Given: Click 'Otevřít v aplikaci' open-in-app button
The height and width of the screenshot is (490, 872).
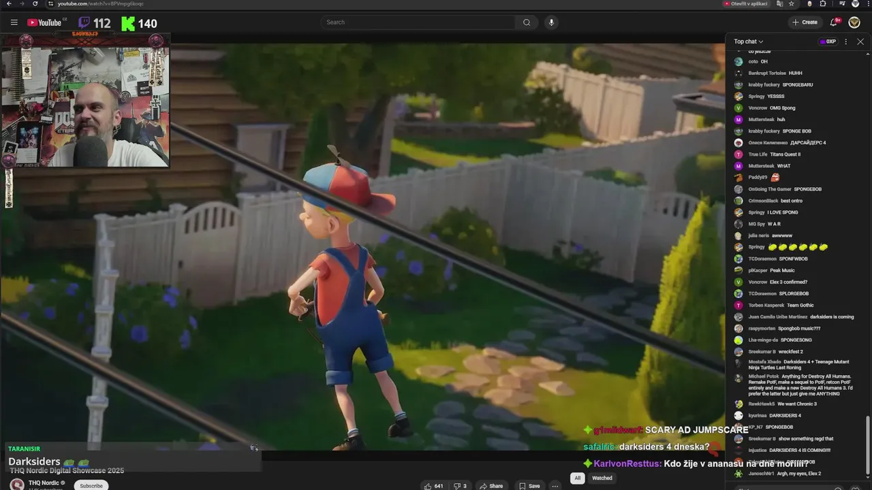Looking at the screenshot, I should click(745, 3).
